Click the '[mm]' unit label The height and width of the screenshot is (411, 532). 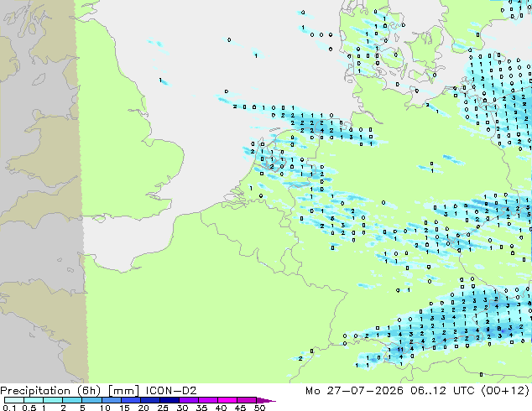(x=123, y=391)
